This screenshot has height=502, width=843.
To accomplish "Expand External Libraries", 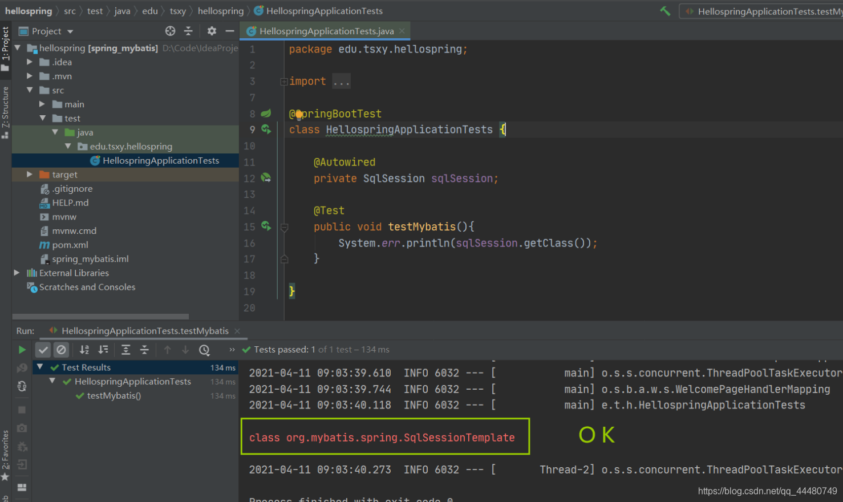I will pyautogui.click(x=17, y=273).
